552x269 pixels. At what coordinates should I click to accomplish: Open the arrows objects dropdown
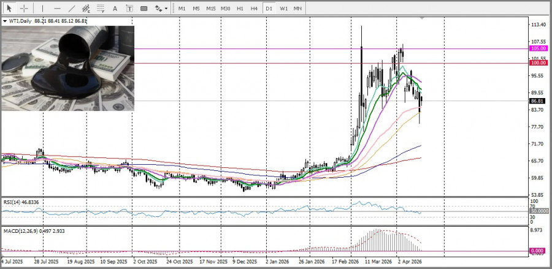[x=161, y=9]
